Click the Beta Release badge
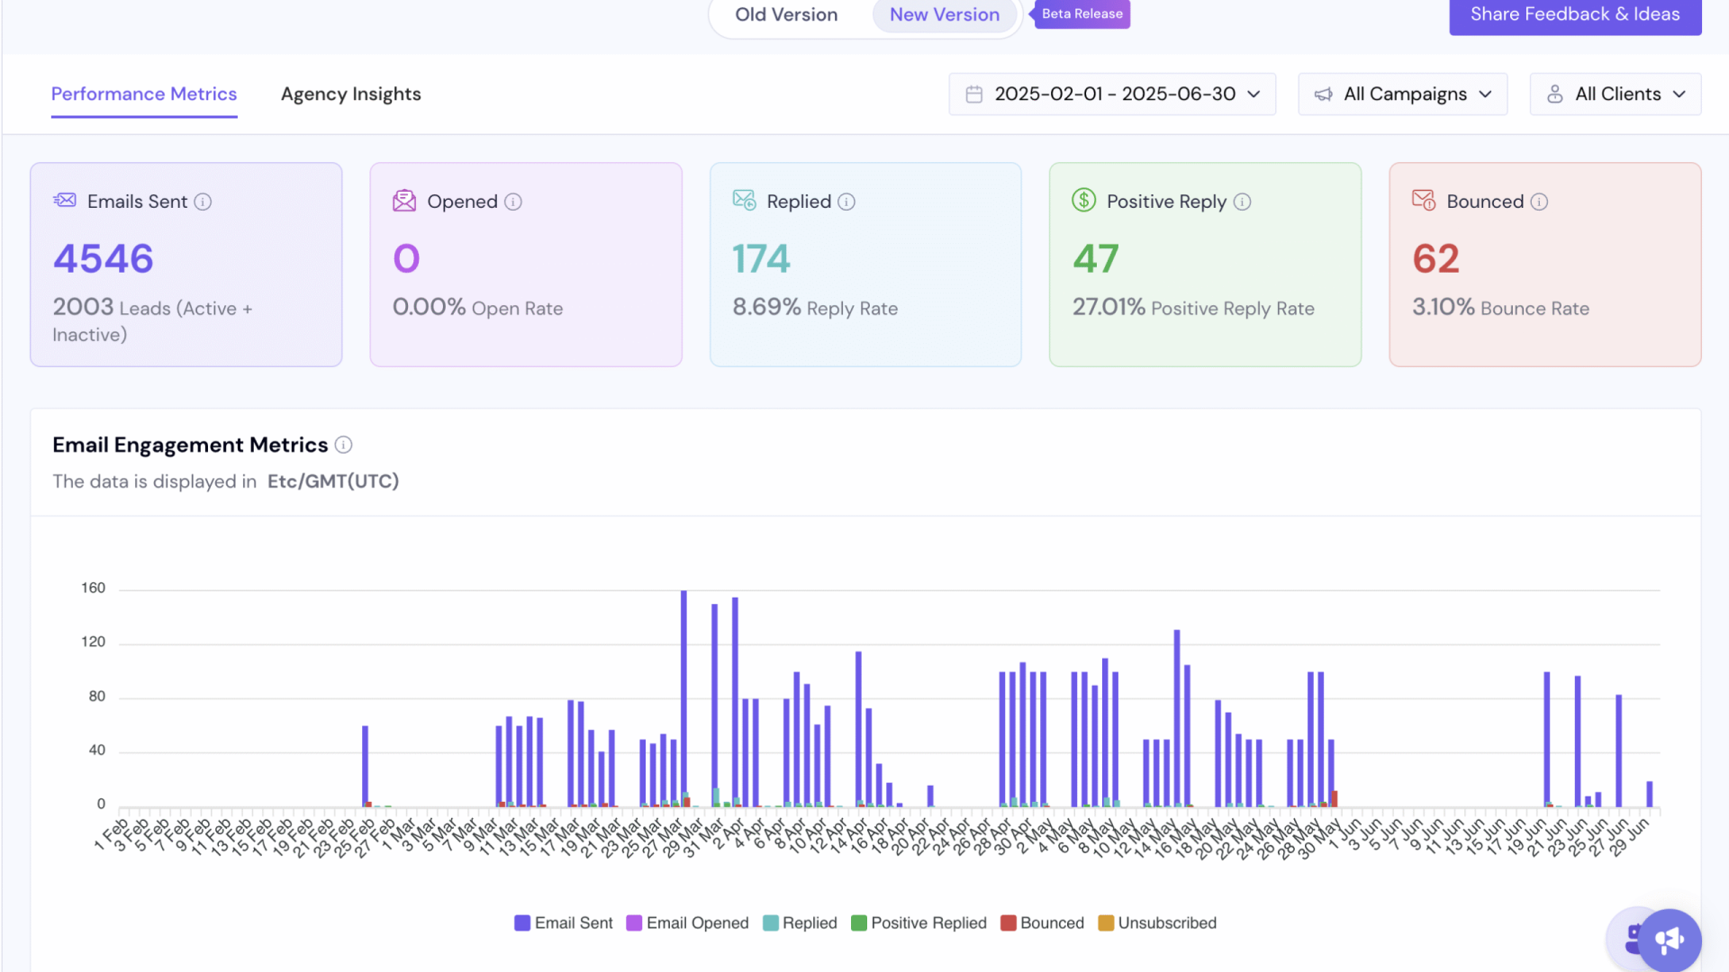Screen dimensions: 1729x972 [x=1082, y=13]
